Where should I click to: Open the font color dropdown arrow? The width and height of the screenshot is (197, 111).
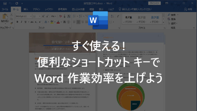tap(61, 22)
